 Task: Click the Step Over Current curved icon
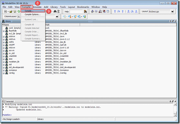pos(132,11)
